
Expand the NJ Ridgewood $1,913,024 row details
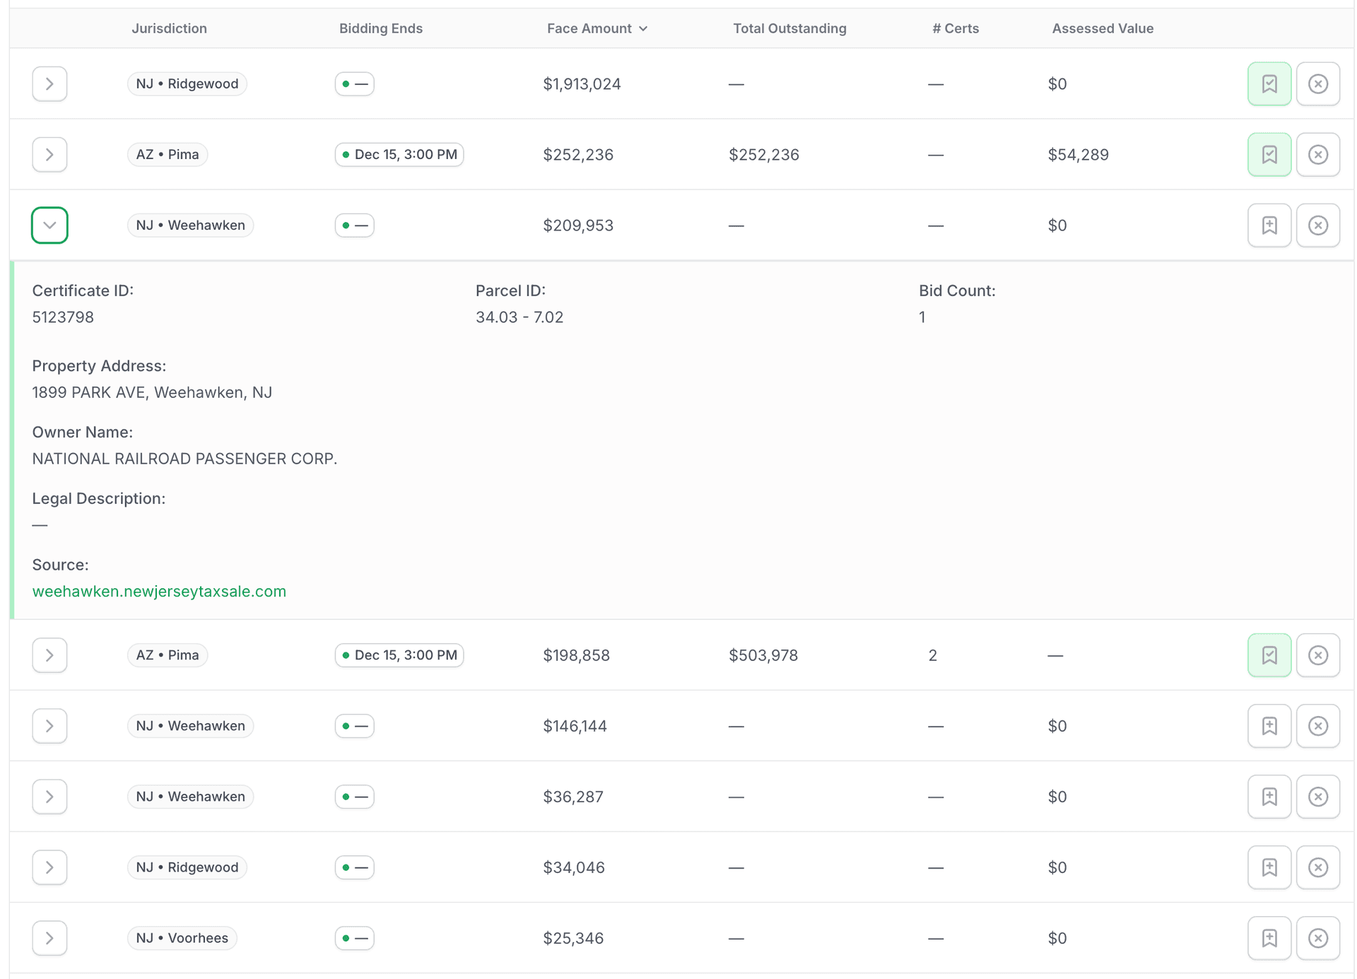(49, 83)
